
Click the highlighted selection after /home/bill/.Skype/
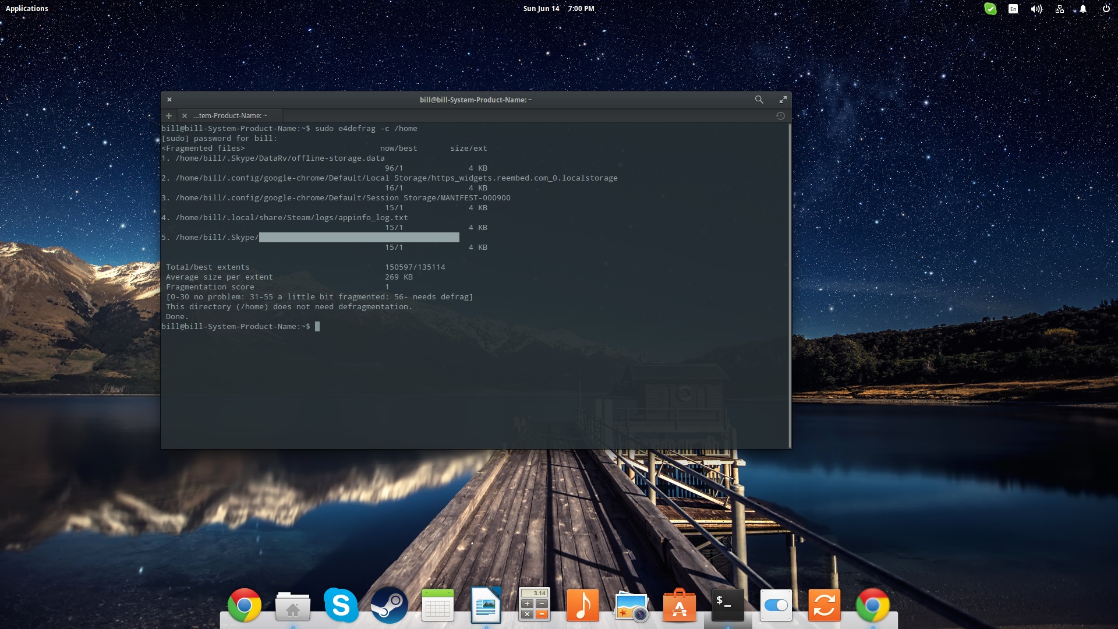pyautogui.click(x=359, y=237)
